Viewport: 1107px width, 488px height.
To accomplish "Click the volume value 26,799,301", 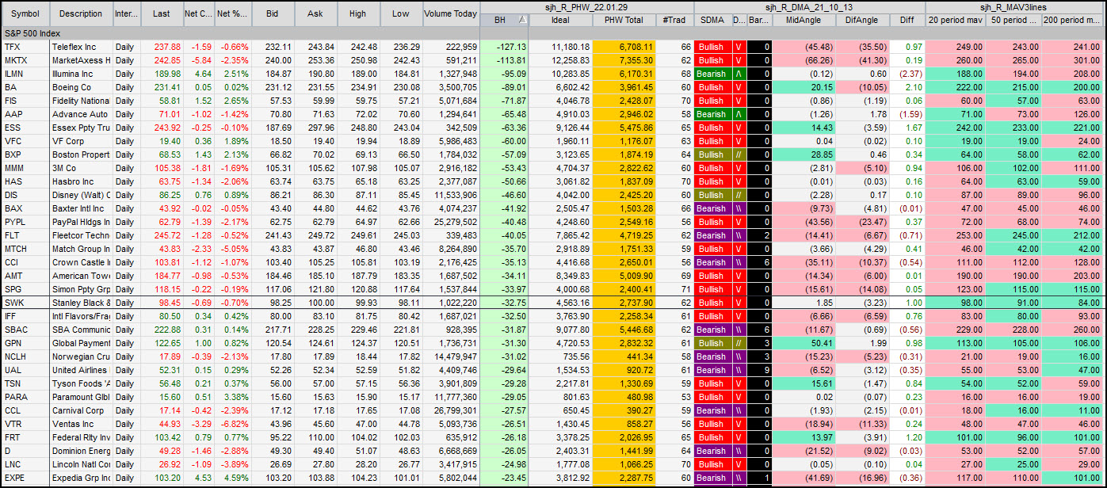I will tap(451, 410).
